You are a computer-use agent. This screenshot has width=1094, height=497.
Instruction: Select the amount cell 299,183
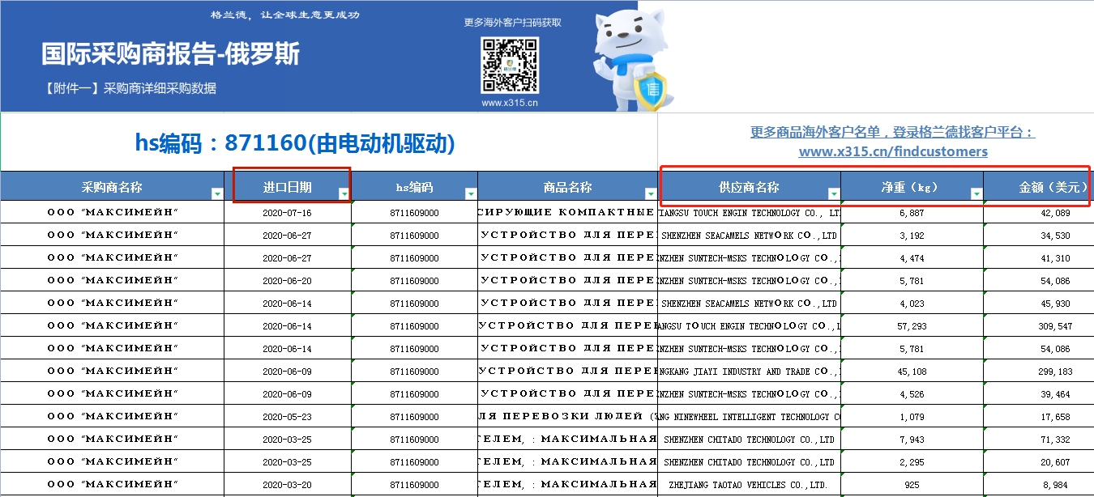1039,372
